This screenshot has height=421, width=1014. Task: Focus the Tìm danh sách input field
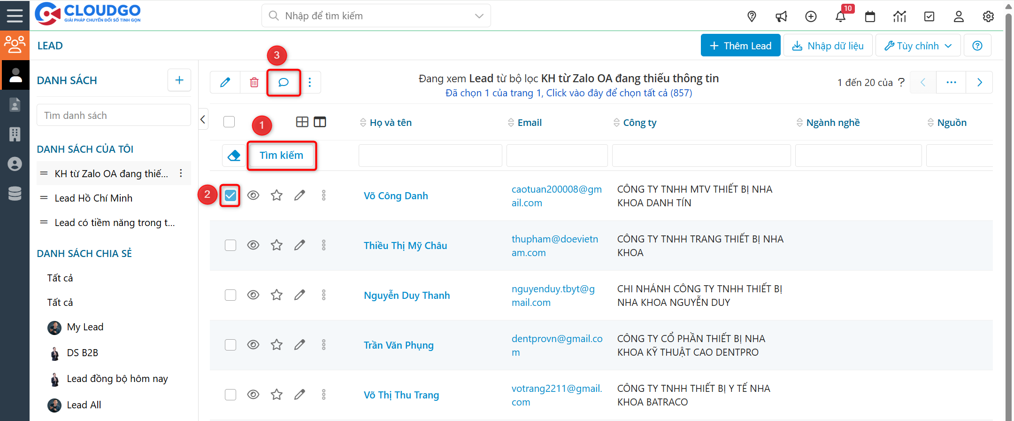(114, 116)
